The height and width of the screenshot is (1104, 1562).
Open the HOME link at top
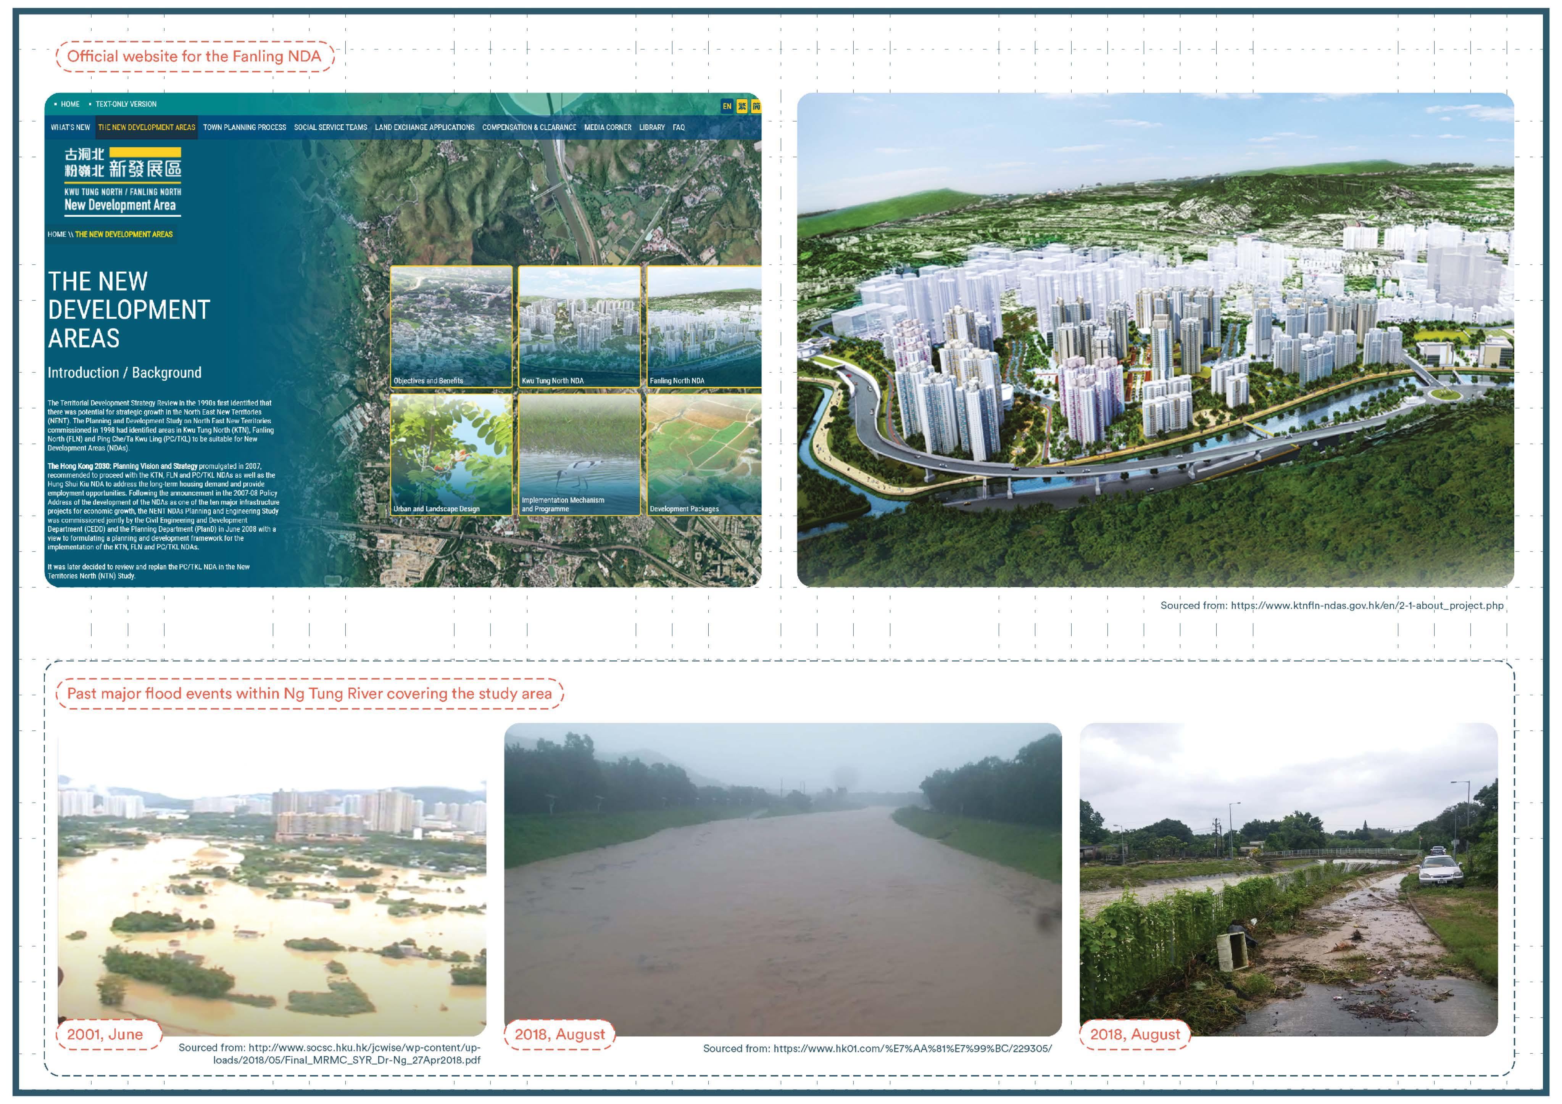click(69, 104)
